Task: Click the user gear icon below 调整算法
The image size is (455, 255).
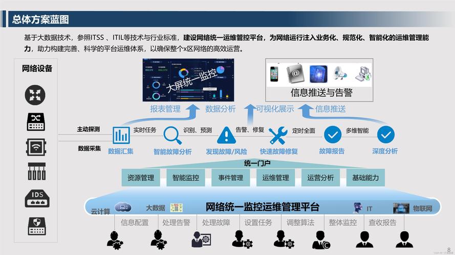Action: [284, 239]
